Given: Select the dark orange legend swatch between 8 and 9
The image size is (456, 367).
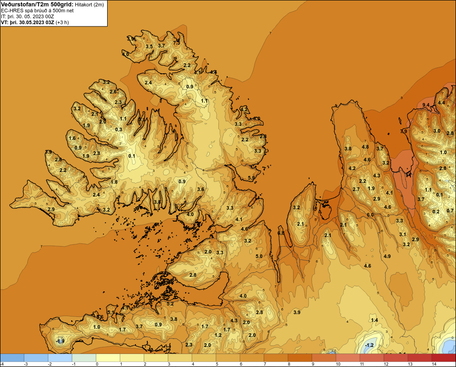Looking at the screenshot, I should [x=300, y=357].
